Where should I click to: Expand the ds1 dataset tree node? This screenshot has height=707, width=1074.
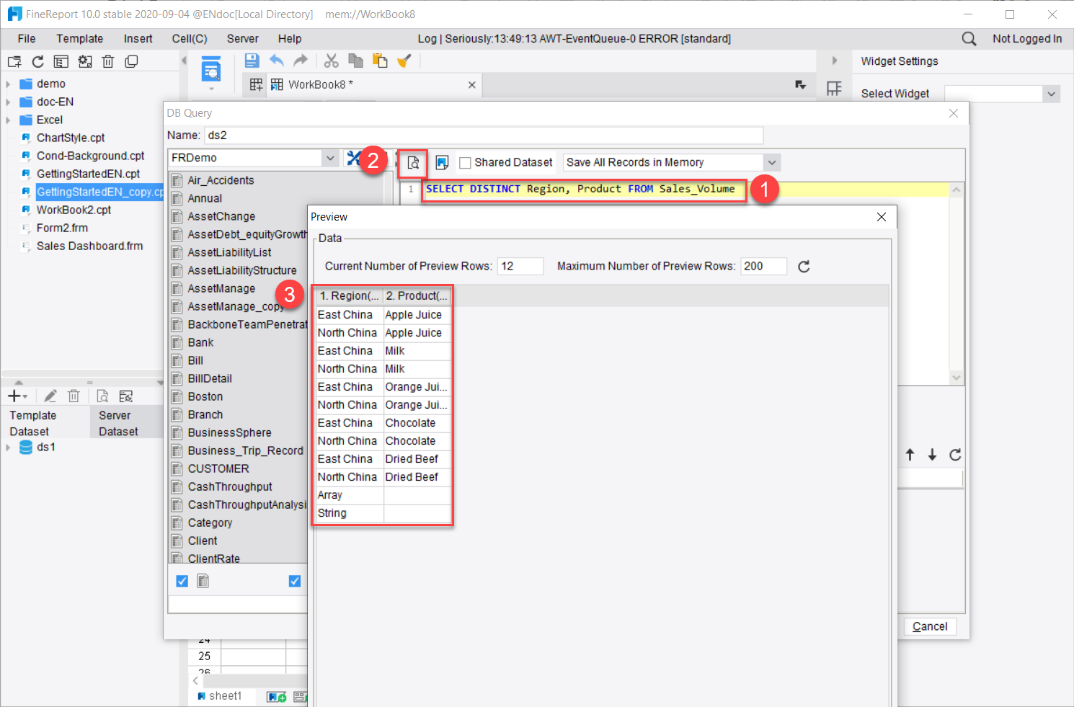7,447
